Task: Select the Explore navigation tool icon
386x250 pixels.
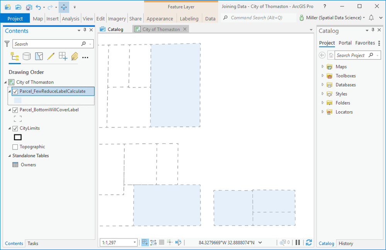Action: coord(64,7)
